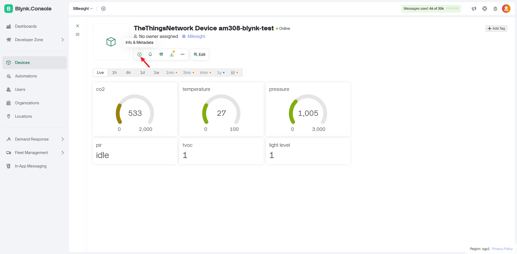Click the tvoc widget
Viewport: 517px width, 254px height.
pyautogui.click(x=221, y=151)
